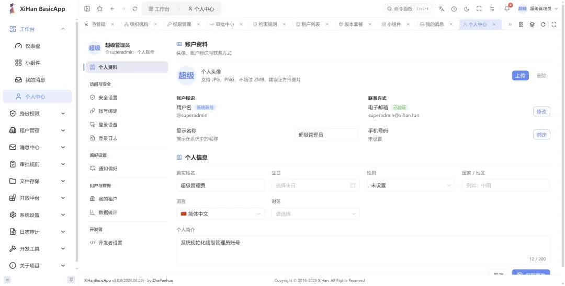
Task: Open command panel search box
Action: click(408, 9)
